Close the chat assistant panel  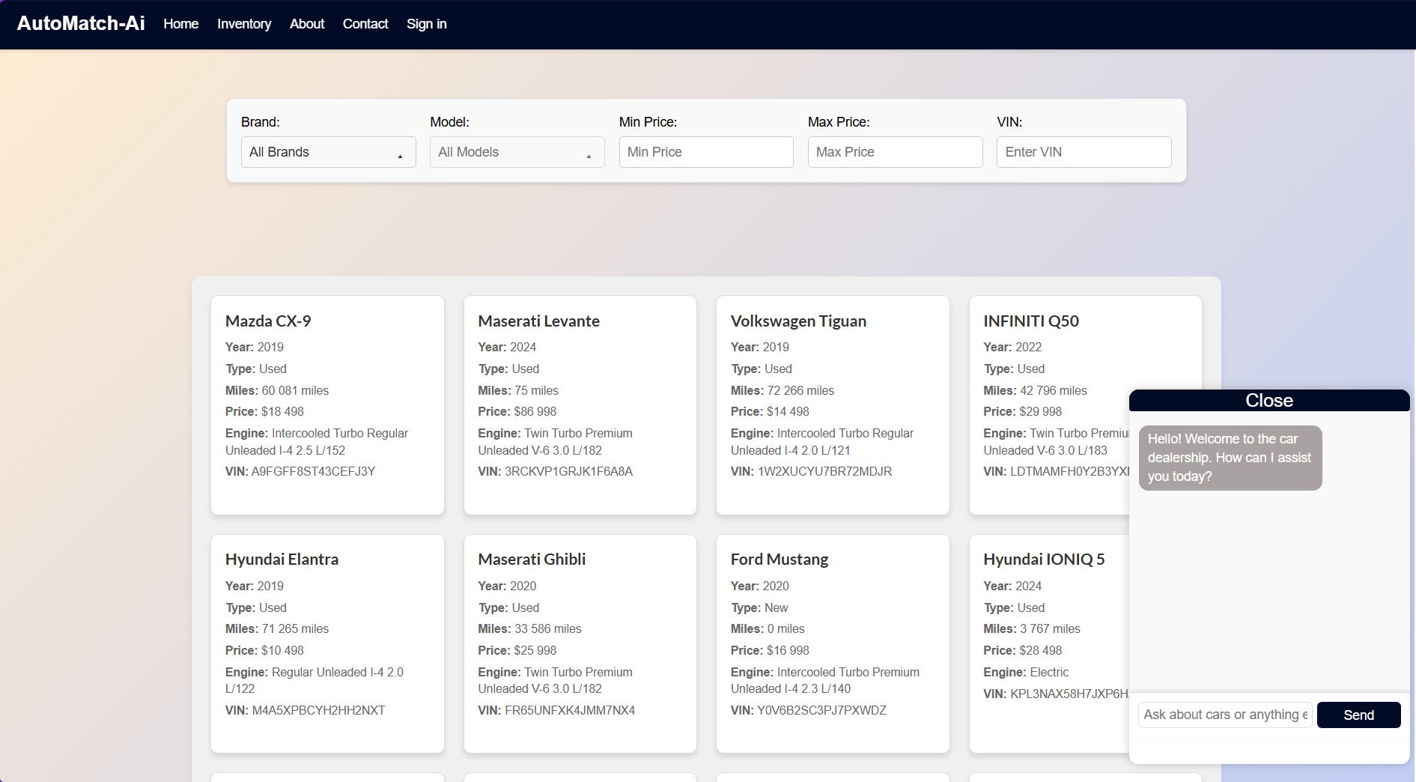click(1269, 401)
